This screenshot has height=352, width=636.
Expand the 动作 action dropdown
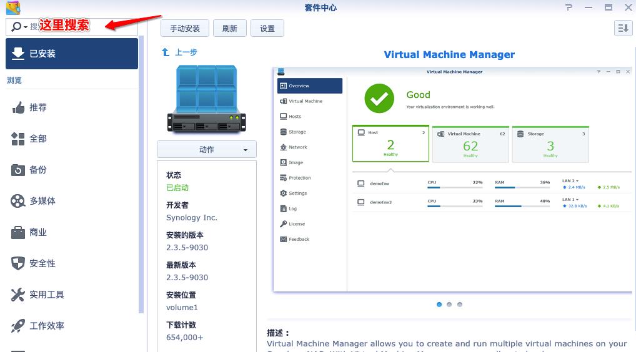click(x=206, y=149)
